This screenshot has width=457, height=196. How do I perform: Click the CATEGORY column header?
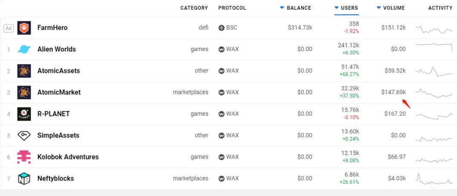[x=194, y=8]
